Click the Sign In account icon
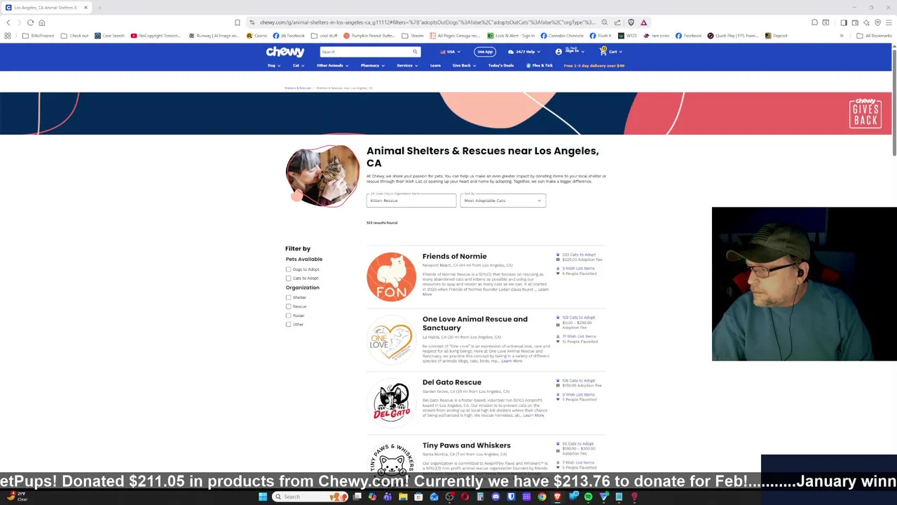This screenshot has width=897, height=505. (559, 51)
